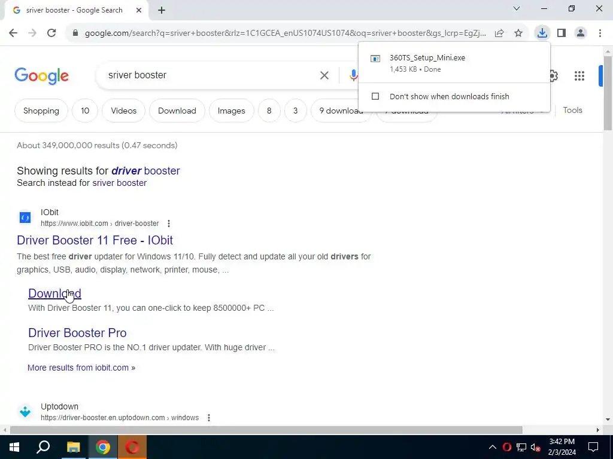The height and width of the screenshot is (459, 613).
Task: Select the Shopping filter chip
Action: (41, 111)
